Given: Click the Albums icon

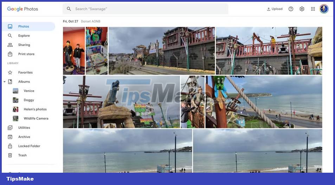Looking at the screenshot, I should (10, 81).
